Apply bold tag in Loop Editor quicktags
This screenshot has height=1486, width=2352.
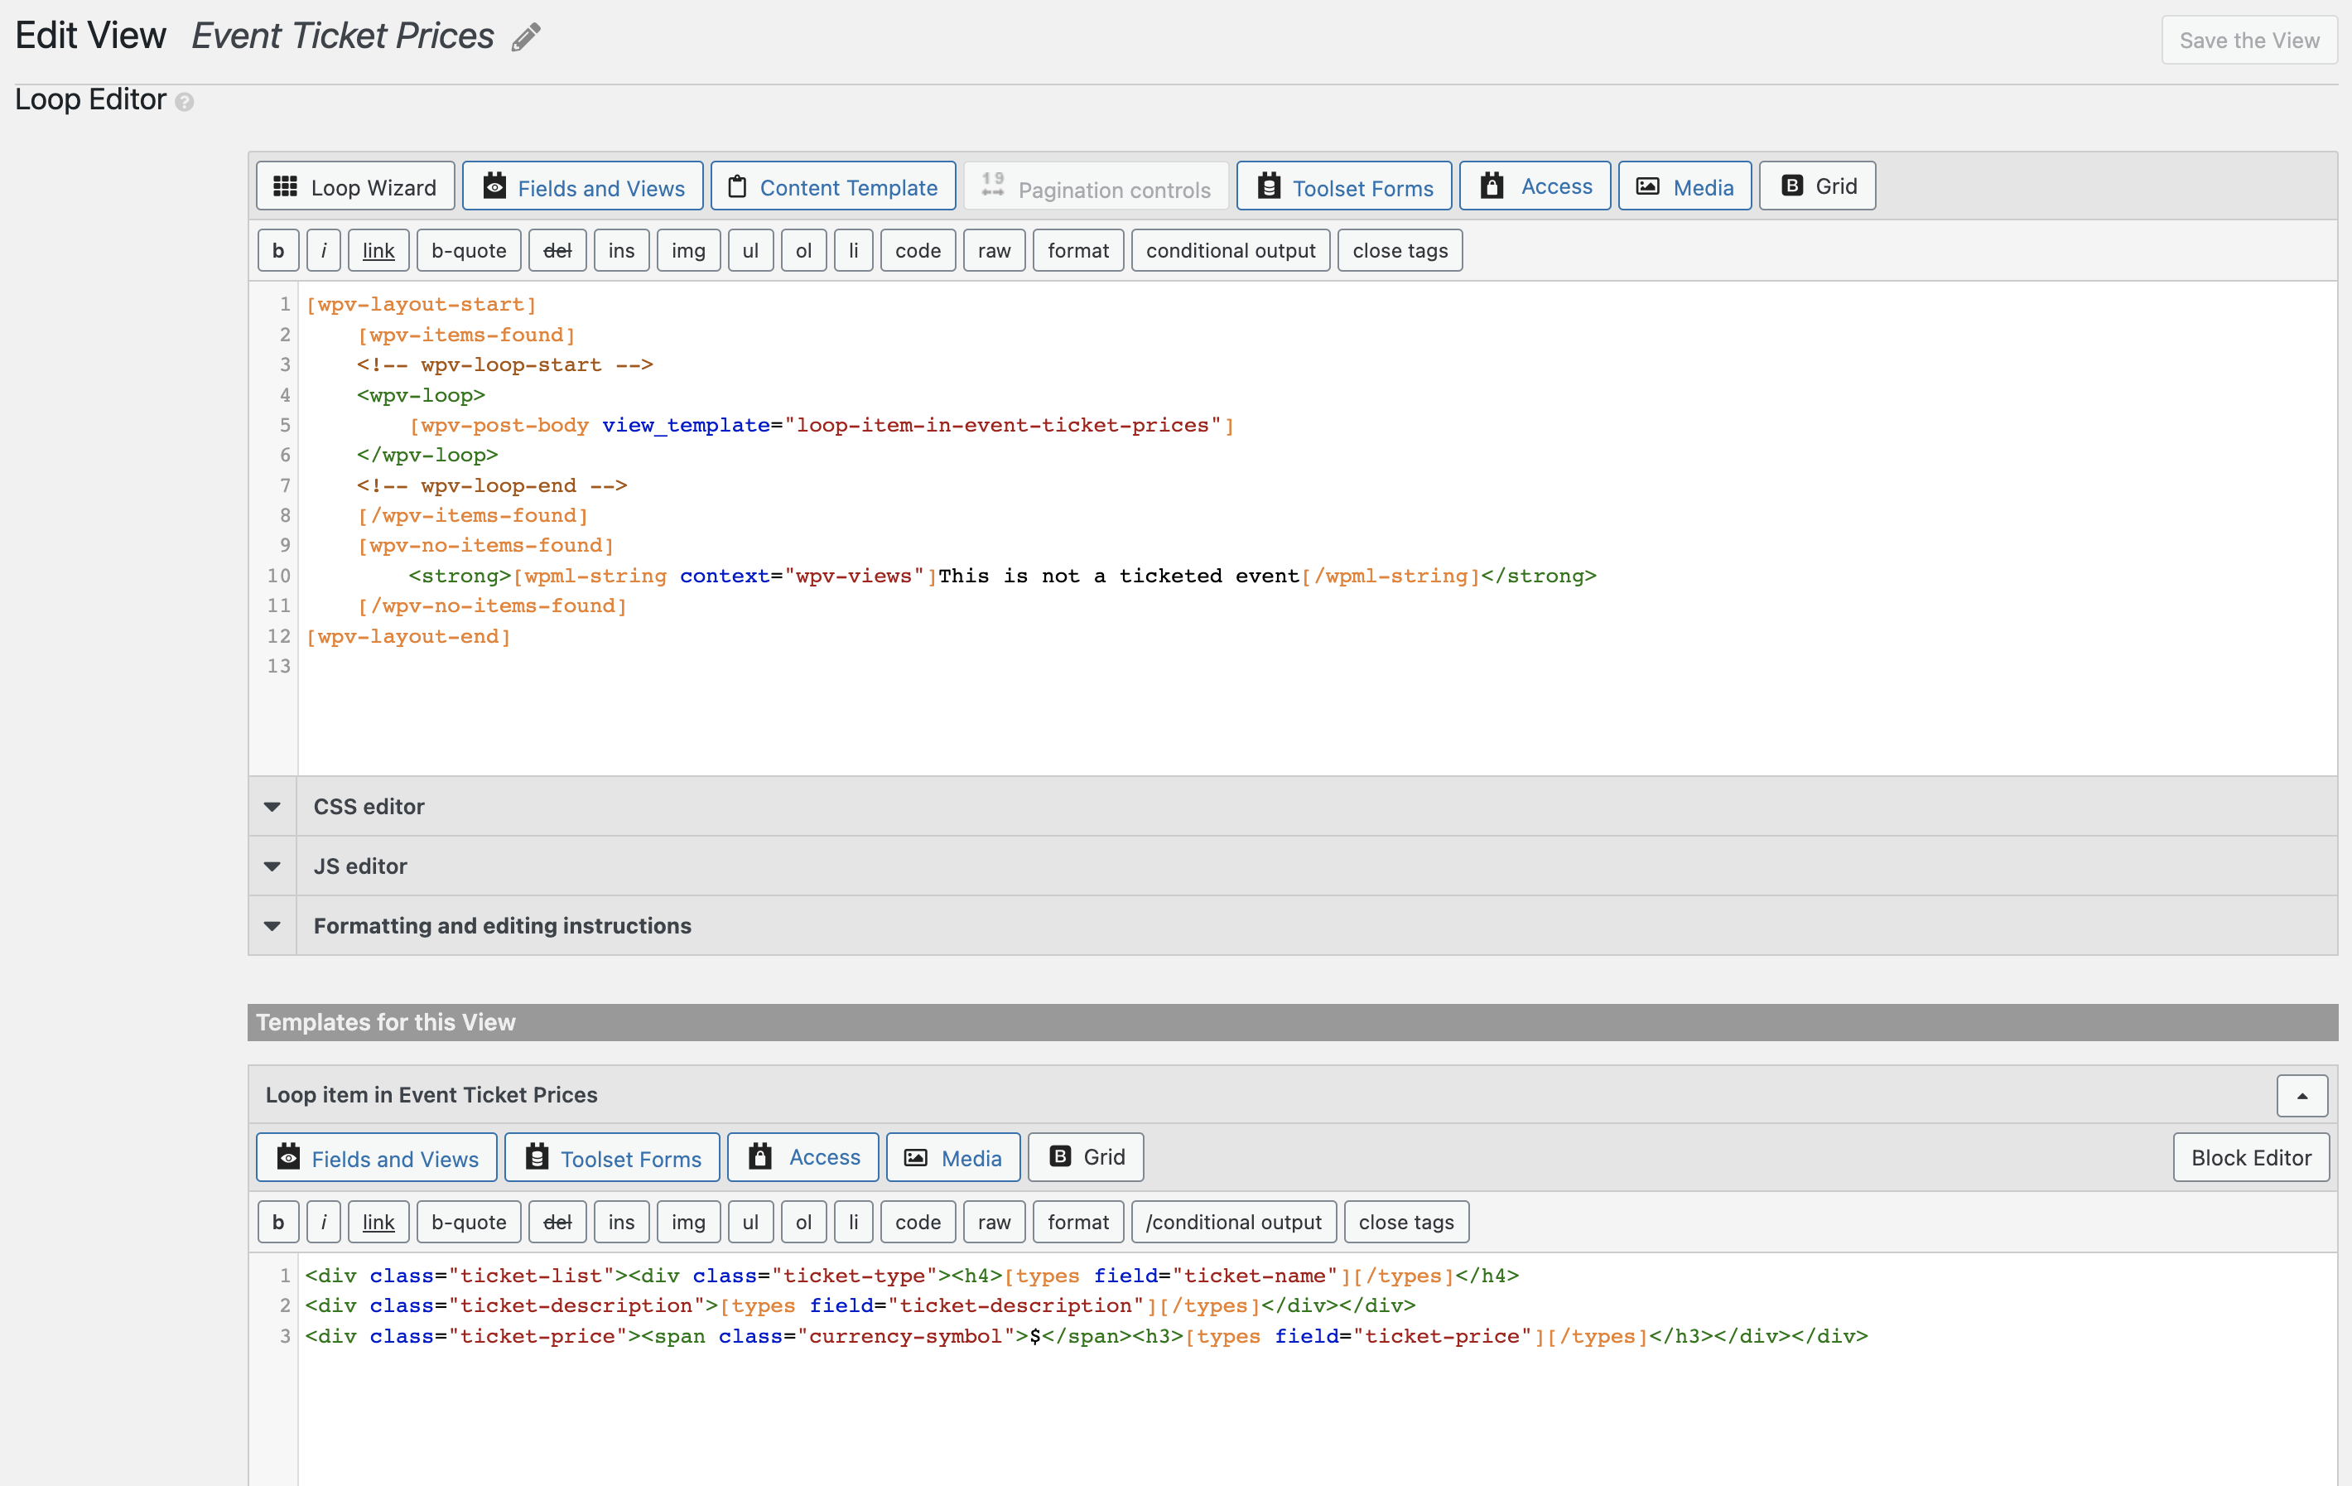tap(278, 250)
